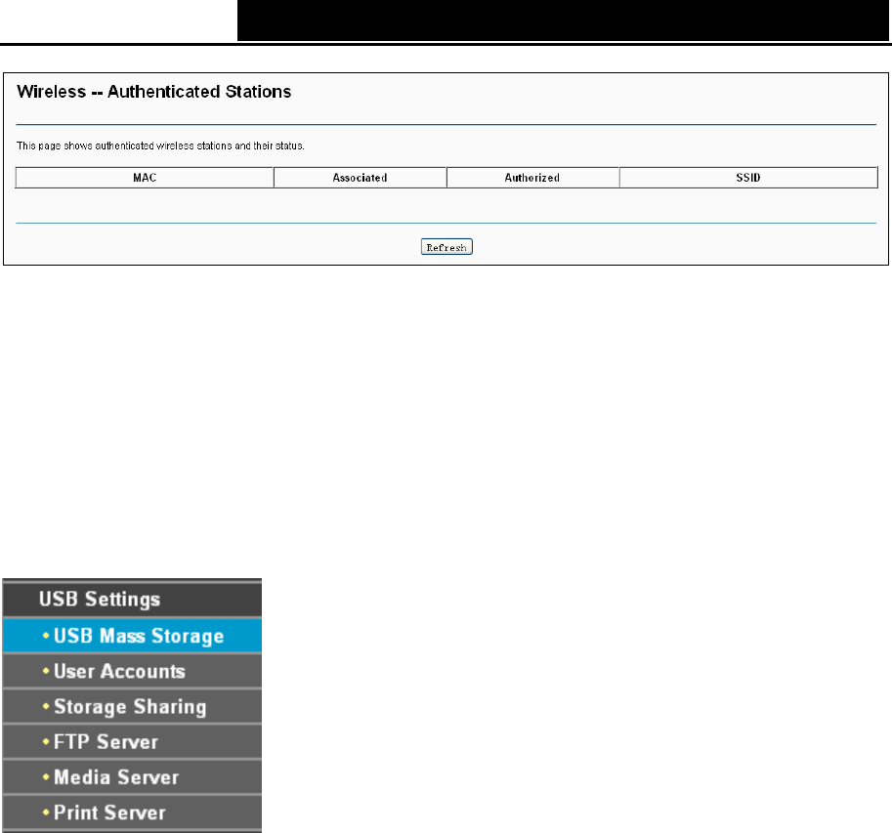The image size is (892, 833).
Task: Open the USB Mass Storage page
Action: coord(132,636)
